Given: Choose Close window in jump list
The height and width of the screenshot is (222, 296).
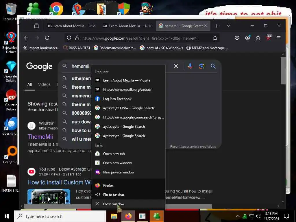Looking at the screenshot, I should click(x=128, y=204).
